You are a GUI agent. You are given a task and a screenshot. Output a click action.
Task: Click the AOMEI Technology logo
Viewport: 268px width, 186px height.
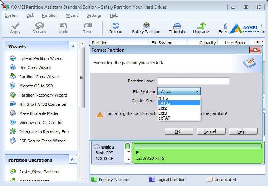(245, 28)
